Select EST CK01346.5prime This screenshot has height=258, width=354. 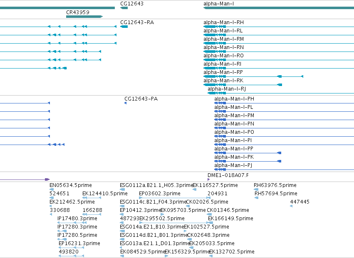228,210
